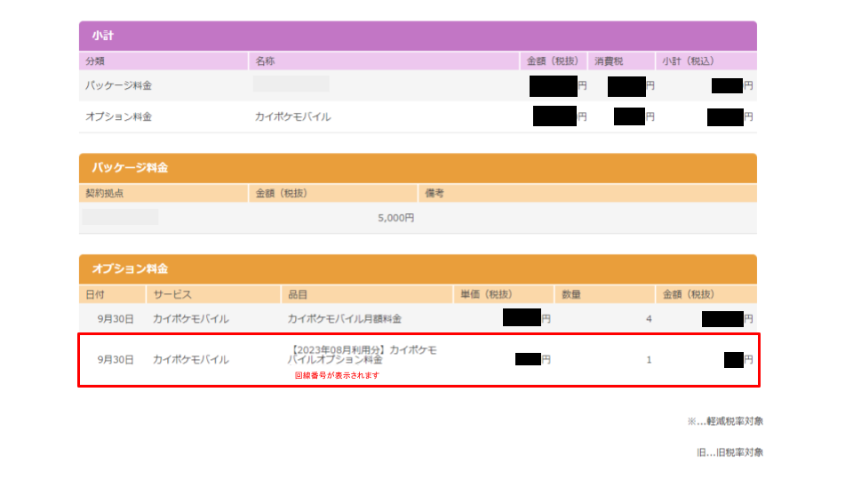Image resolution: width=853 pixels, height=480 pixels.
Task: Click the パッケージ料金 row in subtotal table
Action: point(418,85)
